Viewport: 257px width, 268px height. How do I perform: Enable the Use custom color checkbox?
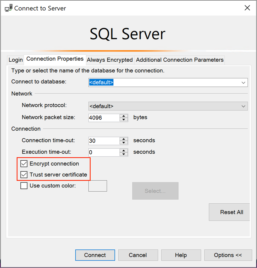24,186
